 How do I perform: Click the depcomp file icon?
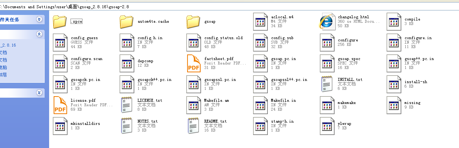coord(126,63)
